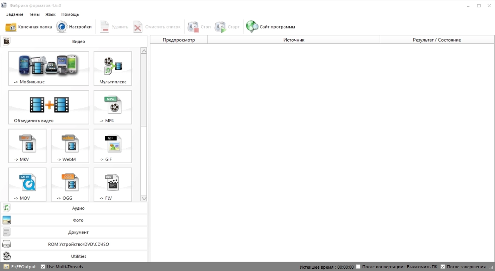The image size is (495, 271).
Task: Expand the Аудио category
Action: coord(74,208)
